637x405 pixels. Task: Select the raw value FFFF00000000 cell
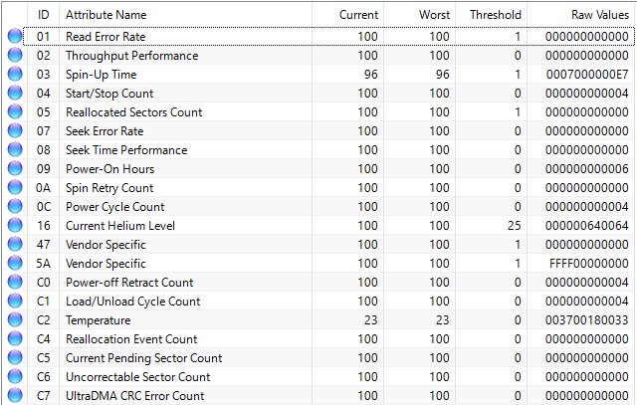(588, 264)
